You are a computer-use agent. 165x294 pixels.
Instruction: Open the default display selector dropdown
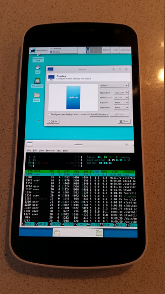(x=114, y=85)
